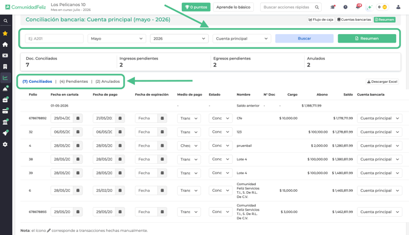Open the coin balance indicator

[x=382, y=7]
